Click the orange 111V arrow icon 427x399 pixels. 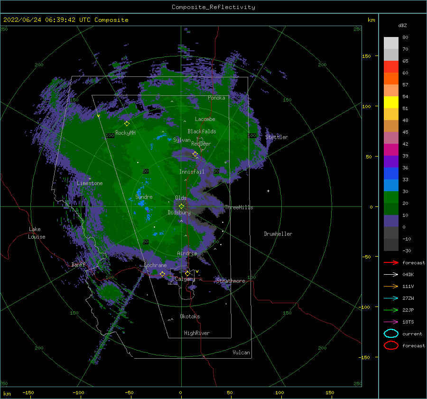coord(391,286)
